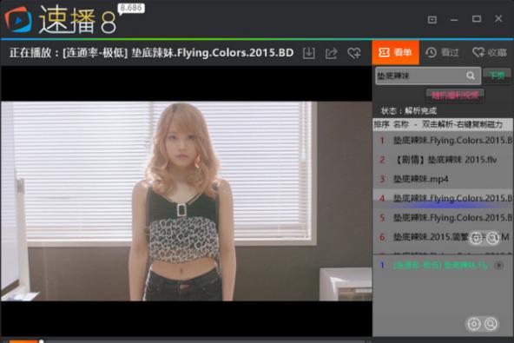The height and width of the screenshot is (343, 514).
Task: Click the green 下载 button
Action: 497,76
